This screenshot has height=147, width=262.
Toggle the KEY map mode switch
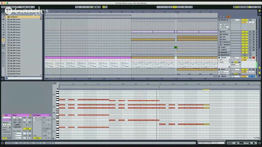pyautogui.click(x=241, y=7)
